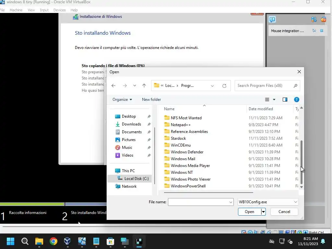Viewport: 332px width, 249px height.
Task: Click the VirtualBox notification center icon
Action: pyautogui.click(x=272, y=19)
